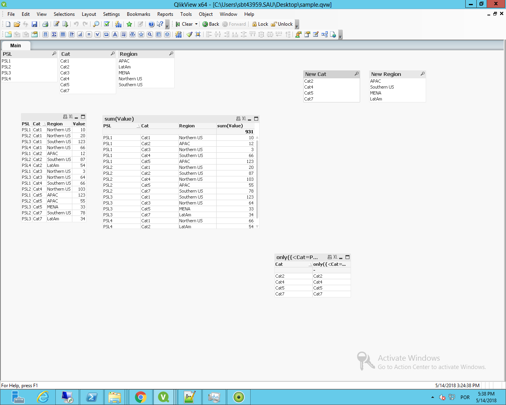Create a Search Object icon
Screen dimensions: 506x405
[x=150, y=34]
